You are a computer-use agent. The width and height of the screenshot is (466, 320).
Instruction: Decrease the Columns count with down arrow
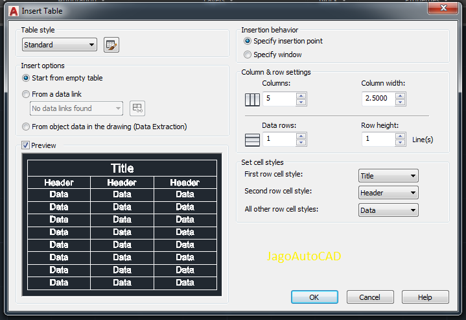[x=301, y=102]
